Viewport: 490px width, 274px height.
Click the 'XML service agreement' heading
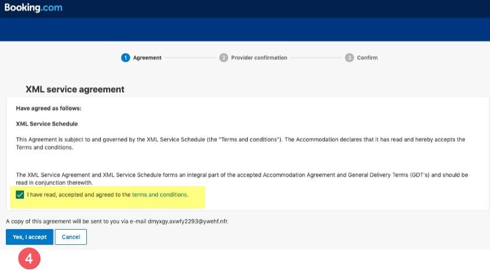pos(75,90)
